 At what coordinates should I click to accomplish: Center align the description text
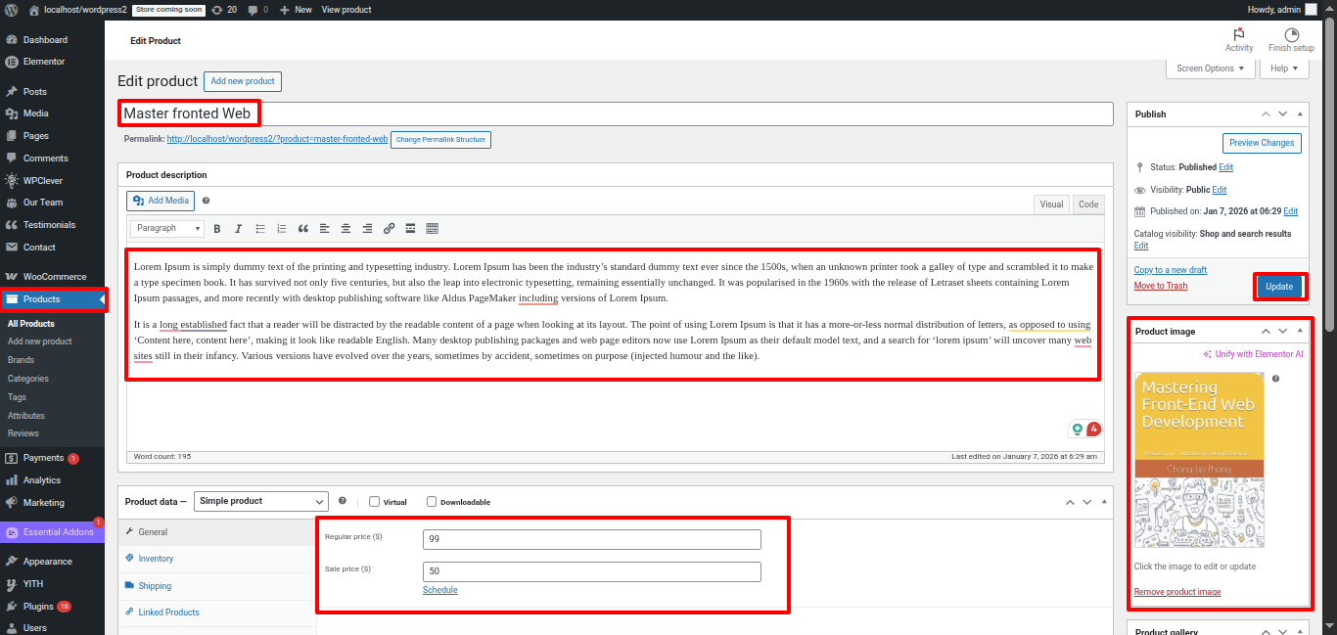[x=346, y=229]
